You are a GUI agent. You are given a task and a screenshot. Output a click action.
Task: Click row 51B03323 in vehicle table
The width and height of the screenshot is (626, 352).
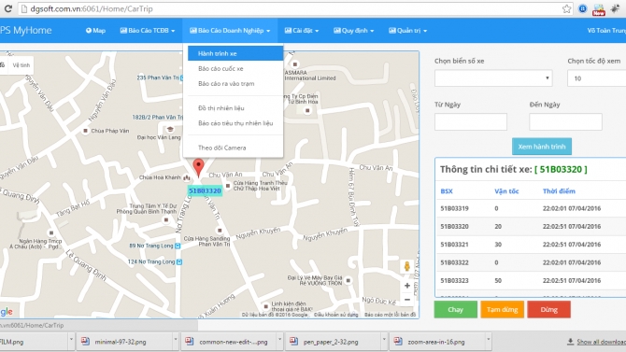531,280
